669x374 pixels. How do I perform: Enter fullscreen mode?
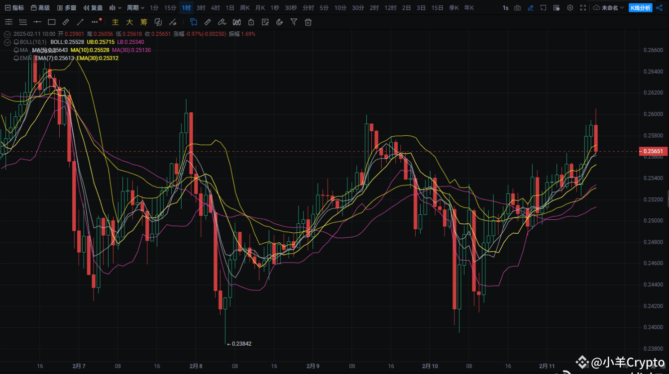tap(583, 7)
